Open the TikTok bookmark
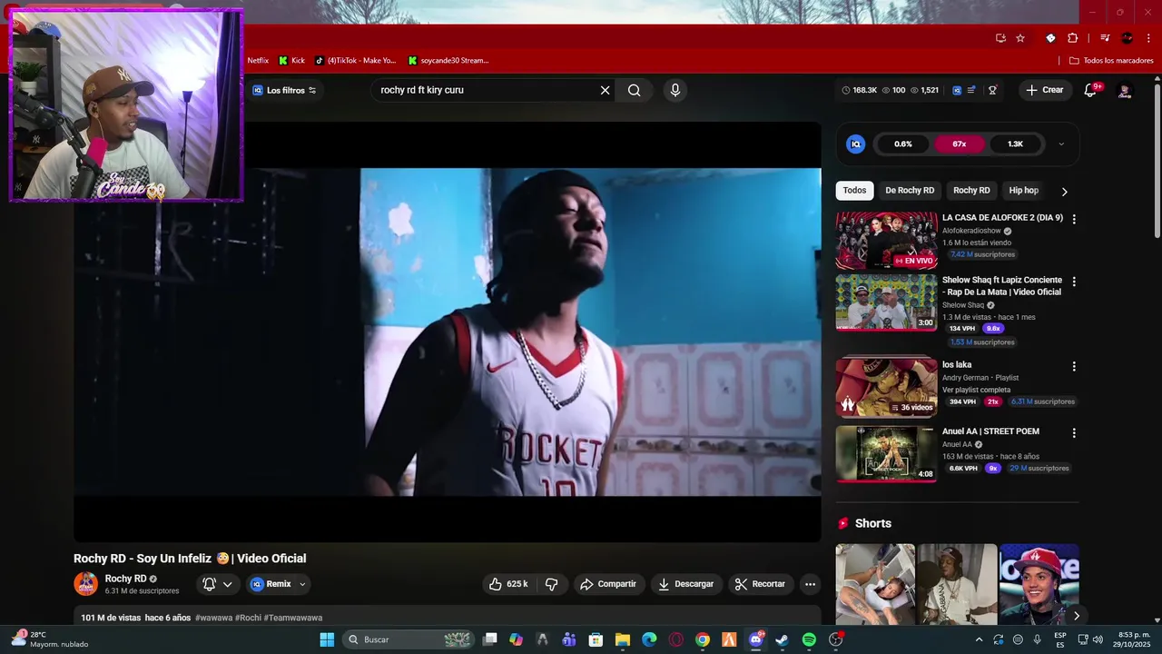The width and height of the screenshot is (1162, 654). pyautogui.click(x=356, y=60)
